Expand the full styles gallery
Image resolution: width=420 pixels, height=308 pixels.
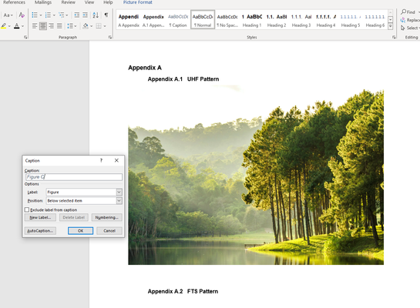(x=391, y=26)
